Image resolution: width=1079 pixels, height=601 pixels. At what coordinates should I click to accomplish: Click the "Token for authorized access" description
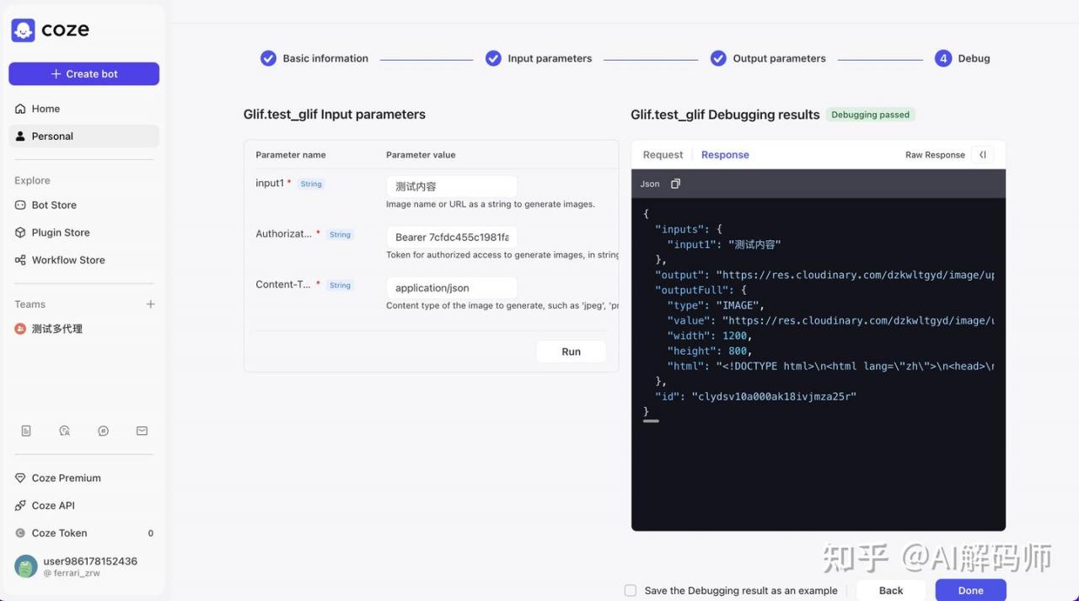pyautogui.click(x=502, y=255)
